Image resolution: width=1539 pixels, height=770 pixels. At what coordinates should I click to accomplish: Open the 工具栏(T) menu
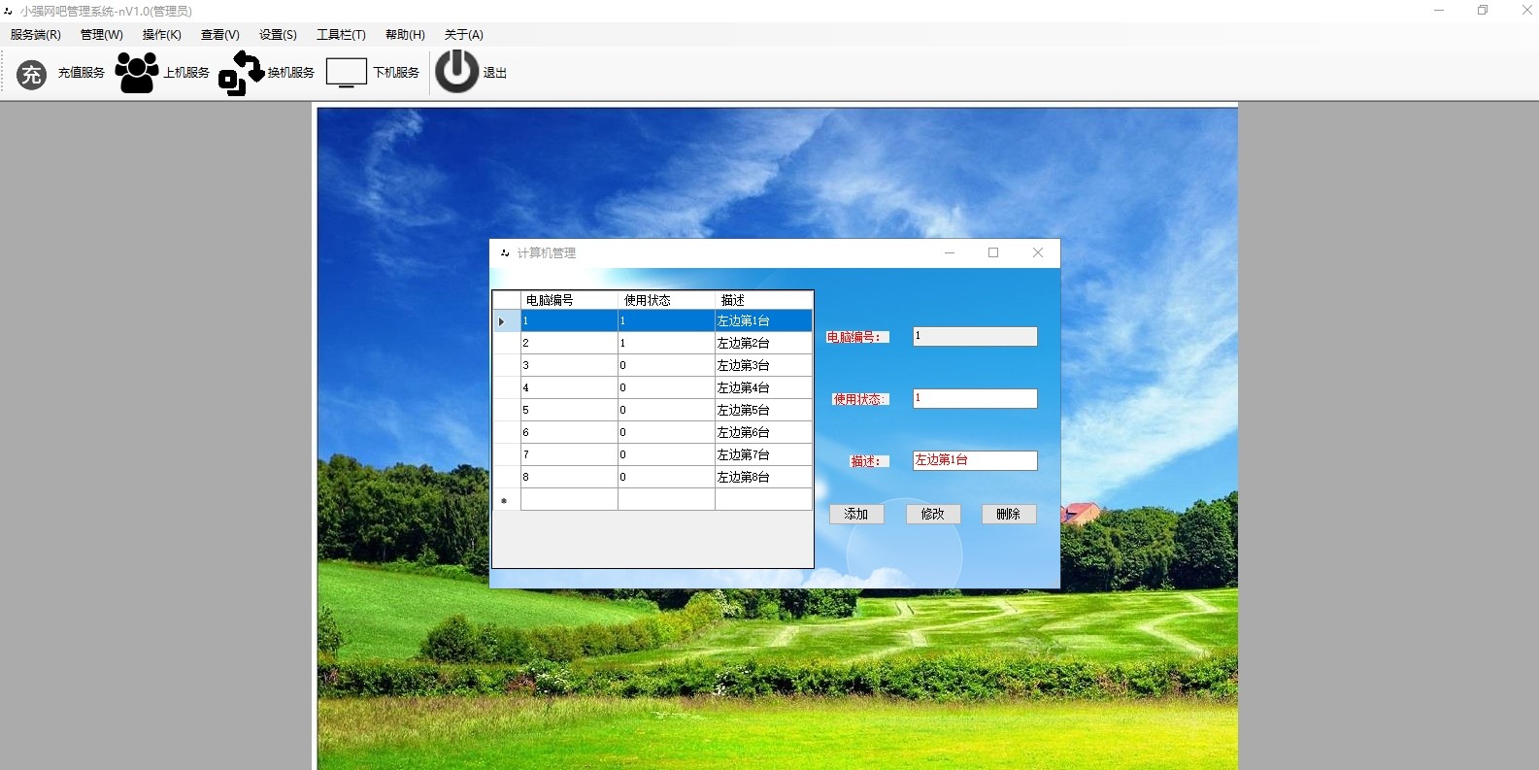coord(341,35)
